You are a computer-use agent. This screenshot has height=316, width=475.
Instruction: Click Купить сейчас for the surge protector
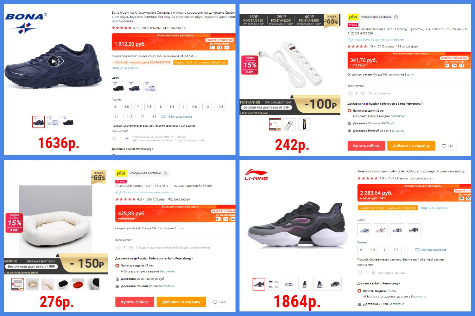[366, 146]
